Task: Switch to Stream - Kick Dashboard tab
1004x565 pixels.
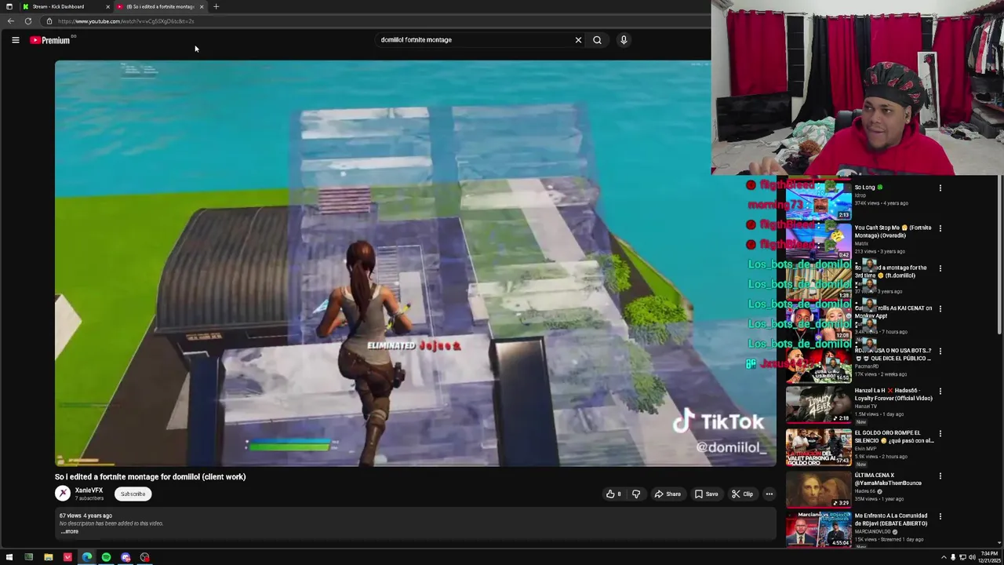Action: (67, 6)
